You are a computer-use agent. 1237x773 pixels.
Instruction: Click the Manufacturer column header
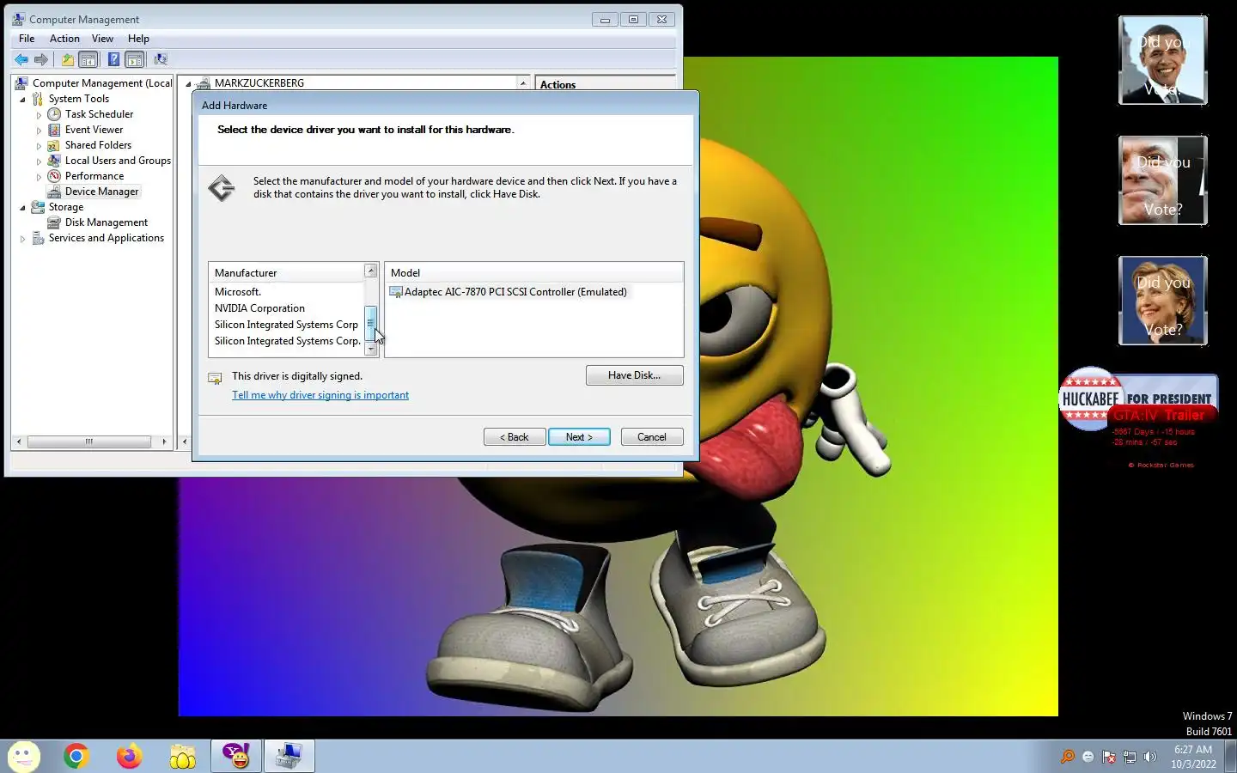click(286, 272)
